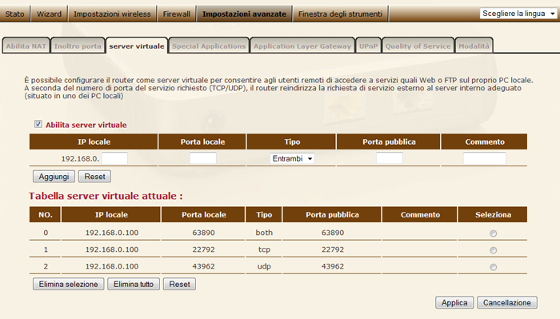Switch to the Inoltro porta tab
Screen dimensions: 560x319
click(78, 46)
